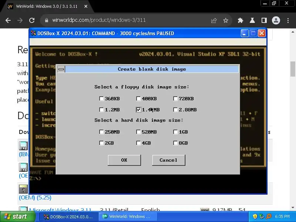Open the security shield tray icon
Screen dimensions: 296x222
coord(255,216)
